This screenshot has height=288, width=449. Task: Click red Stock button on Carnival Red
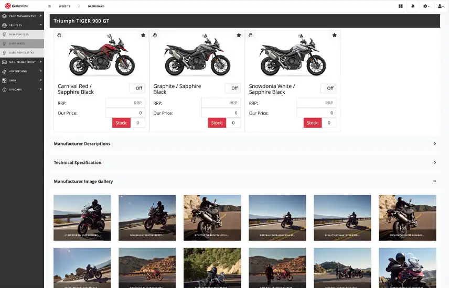(x=121, y=123)
